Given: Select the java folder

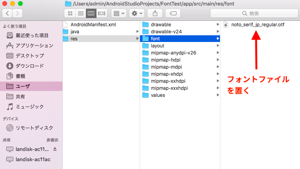Looking at the screenshot, I should click(101, 32).
